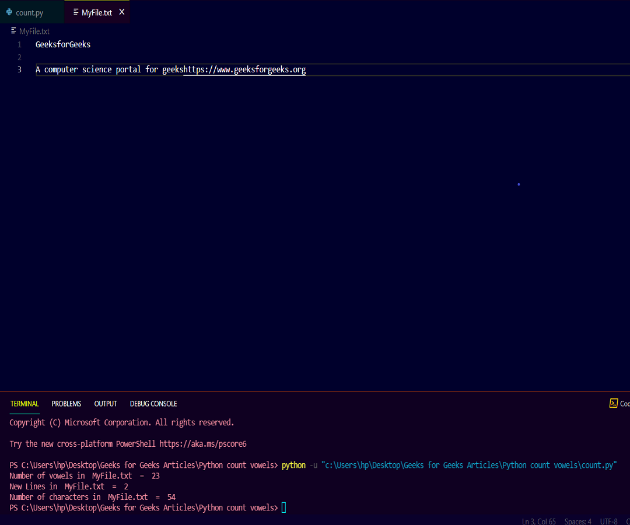Click the terminal cursor at the last prompt

tap(283, 508)
